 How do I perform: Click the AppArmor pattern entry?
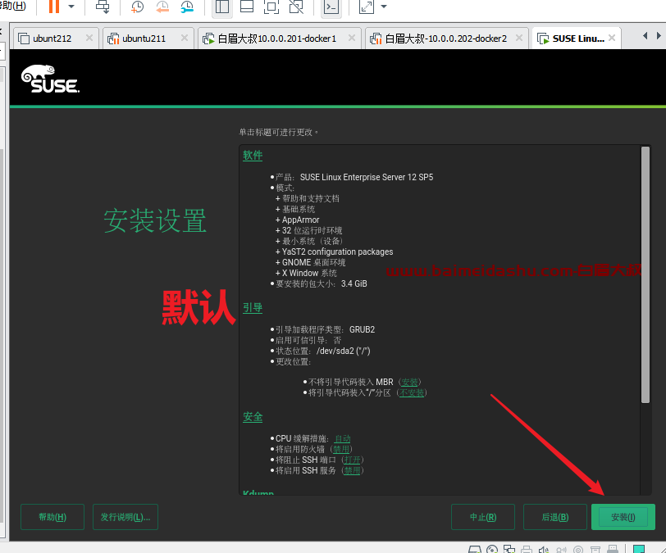(301, 220)
